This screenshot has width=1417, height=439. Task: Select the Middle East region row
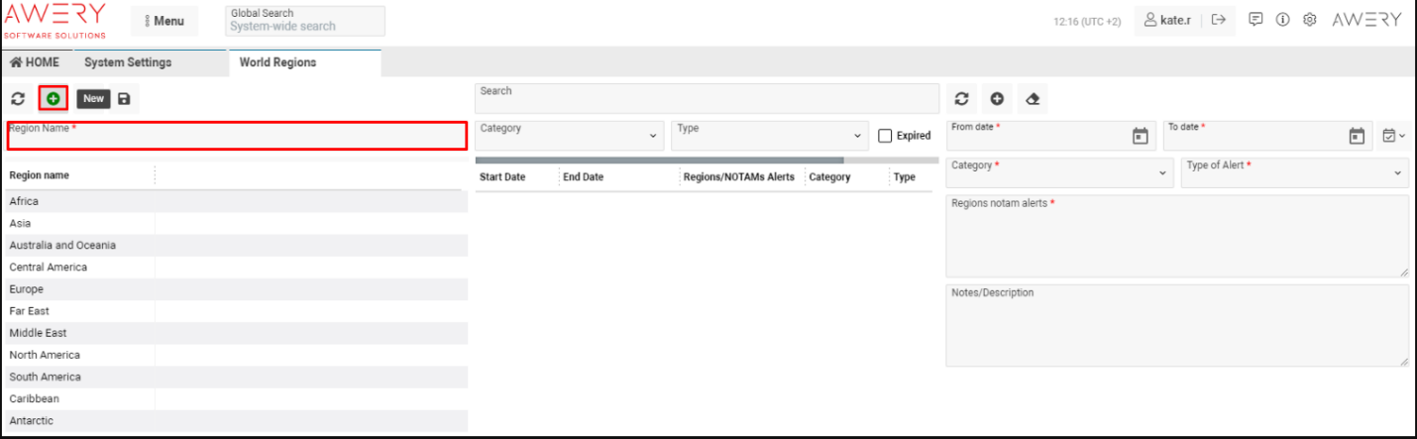coord(39,333)
